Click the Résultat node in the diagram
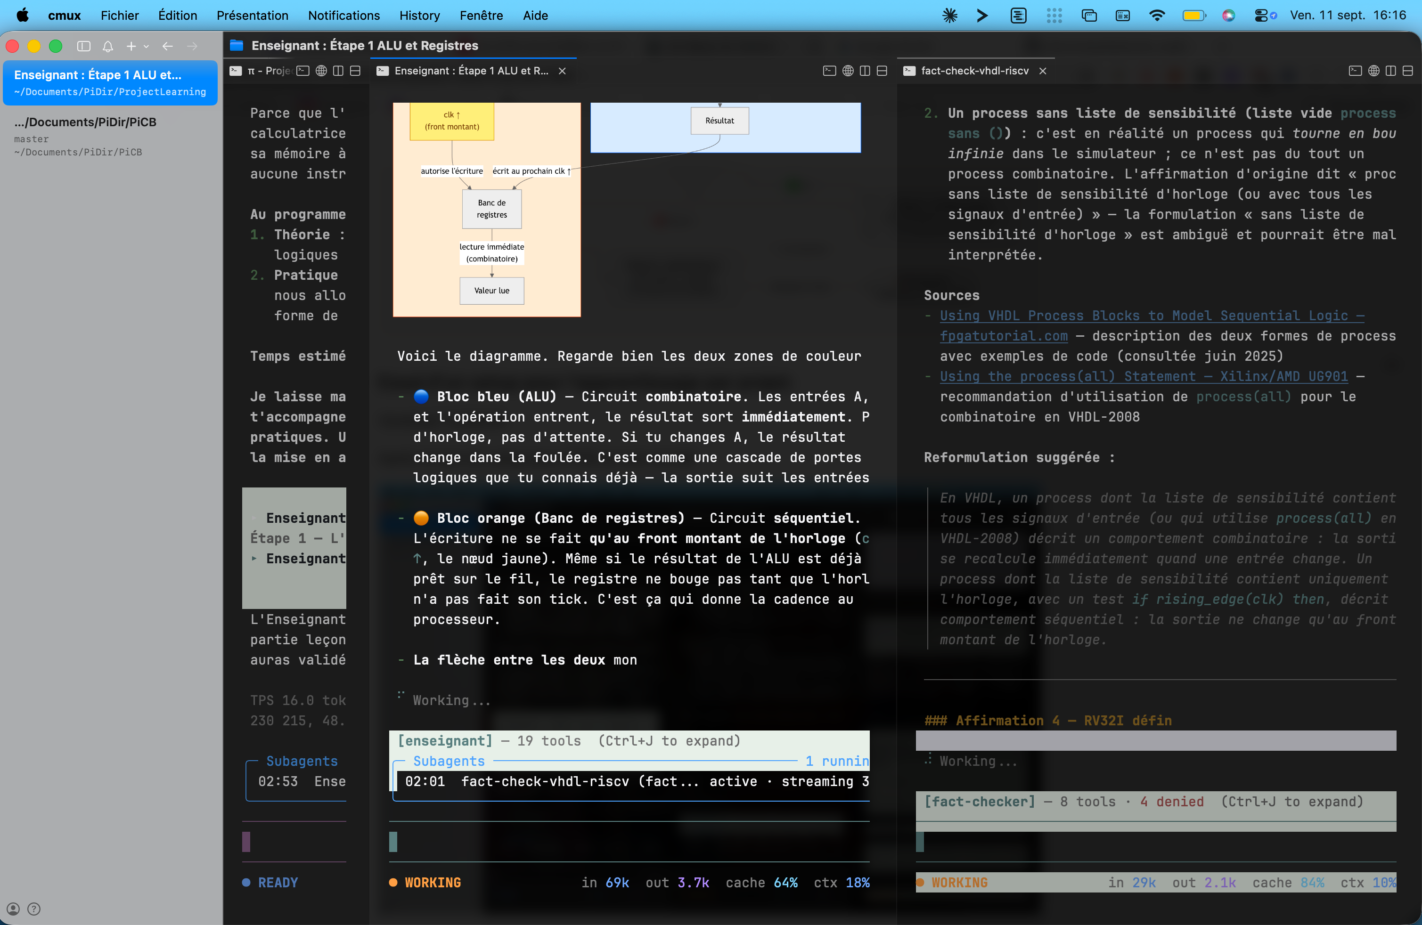The image size is (1422, 925). pyautogui.click(x=719, y=121)
